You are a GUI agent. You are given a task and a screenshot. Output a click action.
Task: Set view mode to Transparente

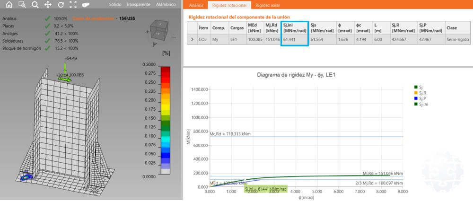point(138,4)
